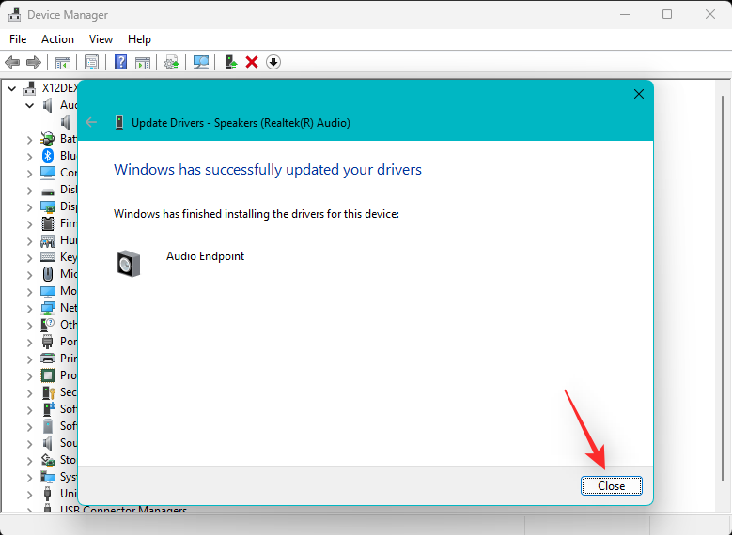The width and height of the screenshot is (732, 535).
Task: Click the Batteries category icon in device tree
Action: pos(48,139)
